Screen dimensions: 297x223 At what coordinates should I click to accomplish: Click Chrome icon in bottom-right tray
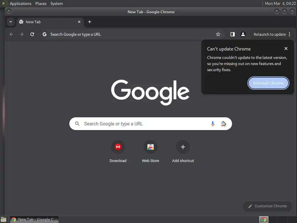[264, 220]
